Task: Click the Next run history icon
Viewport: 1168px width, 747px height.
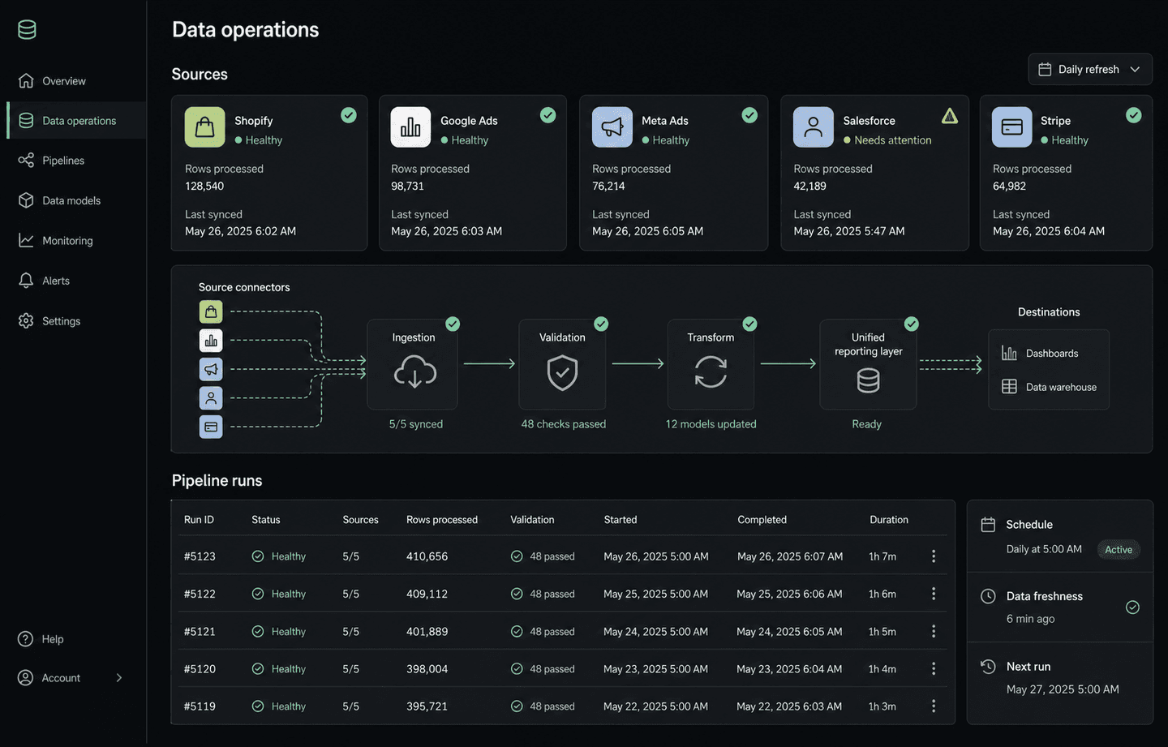Action: click(988, 667)
